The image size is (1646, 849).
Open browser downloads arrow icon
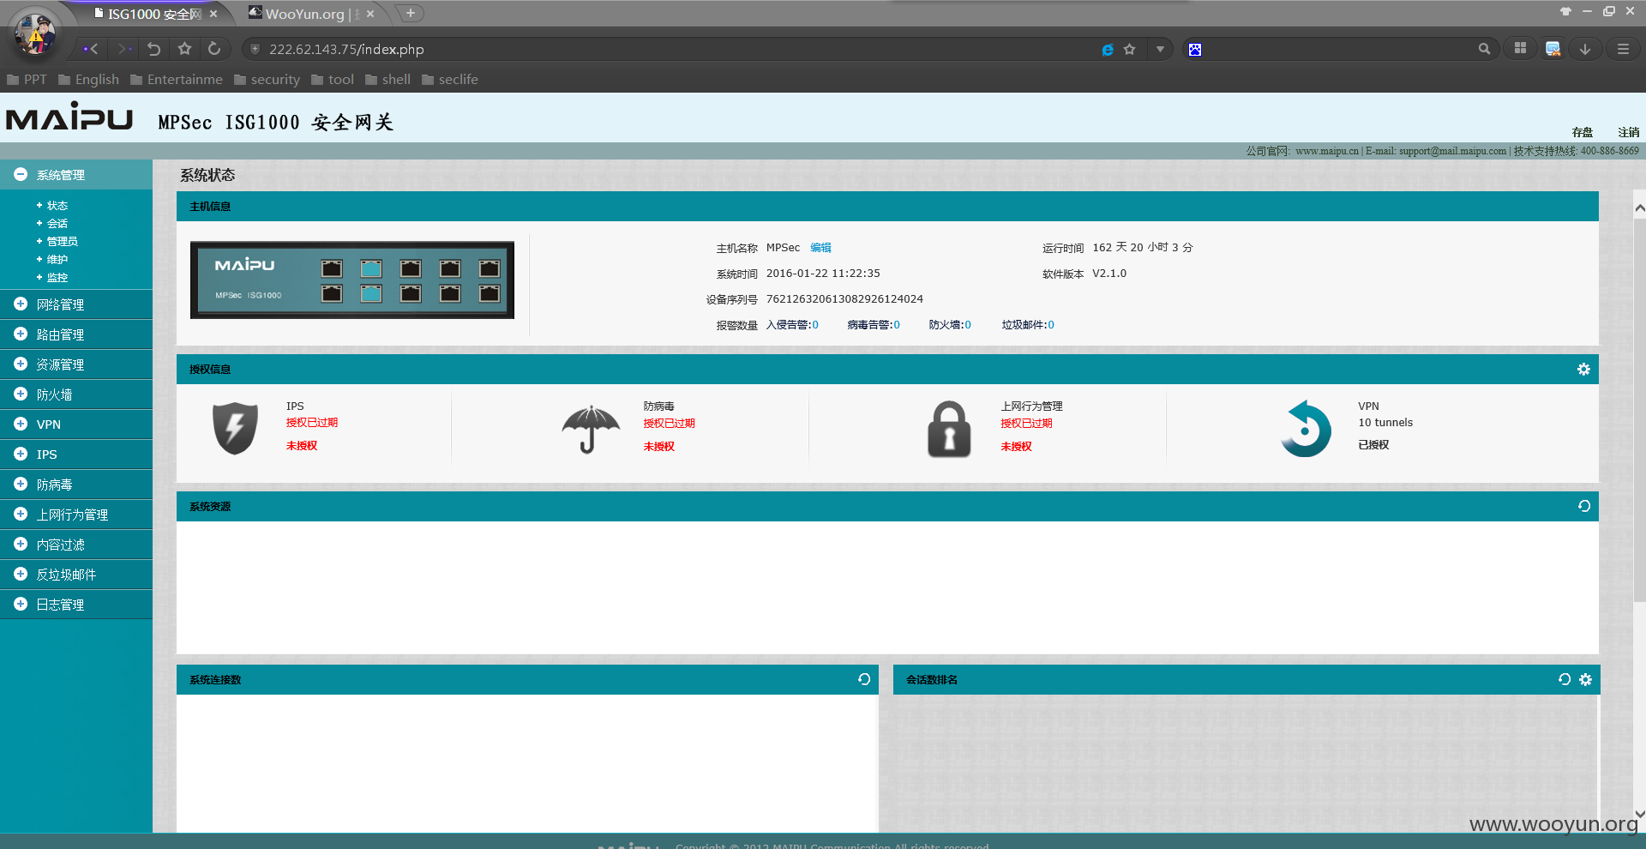coord(1585,49)
